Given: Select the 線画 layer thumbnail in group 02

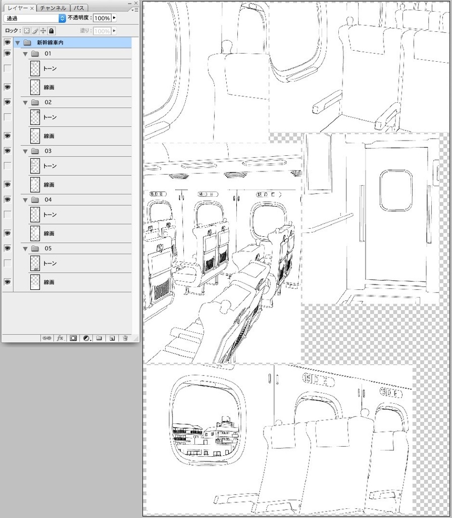Looking at the screenshot, I should (35, 136).
